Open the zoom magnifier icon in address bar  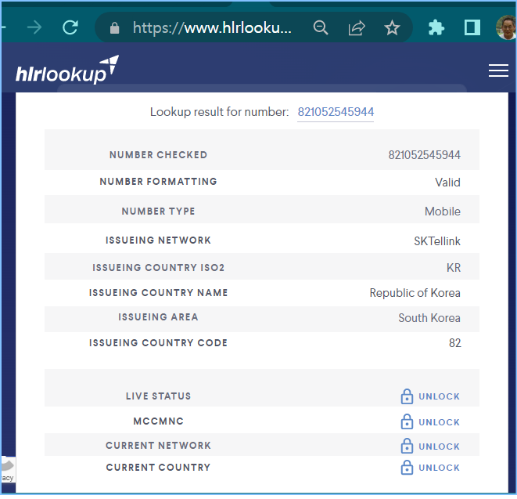point(321,28)
